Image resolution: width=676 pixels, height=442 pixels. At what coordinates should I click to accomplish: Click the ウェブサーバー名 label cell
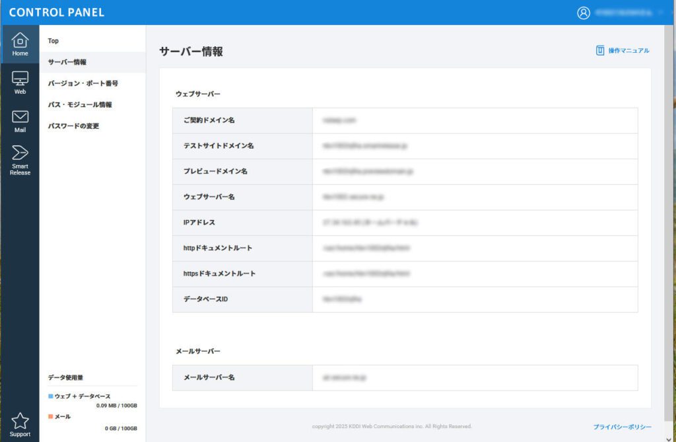(x=242, y=198)
